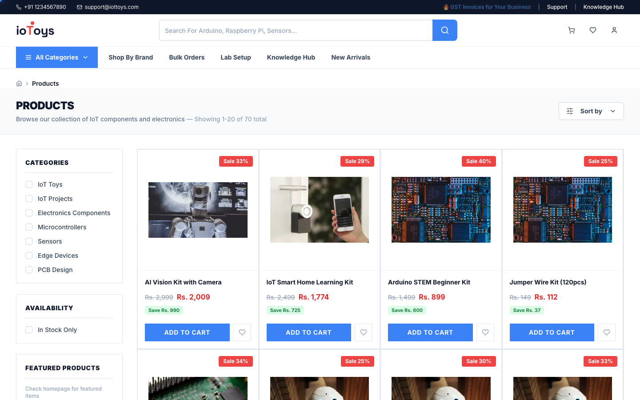Open the Jumper Wire Kit circuit image
640x400 pixels.
(563, 210)
